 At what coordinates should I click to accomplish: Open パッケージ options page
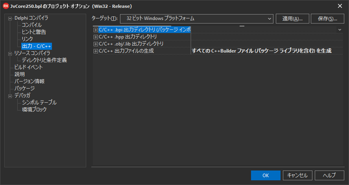[x=24, y=88]
